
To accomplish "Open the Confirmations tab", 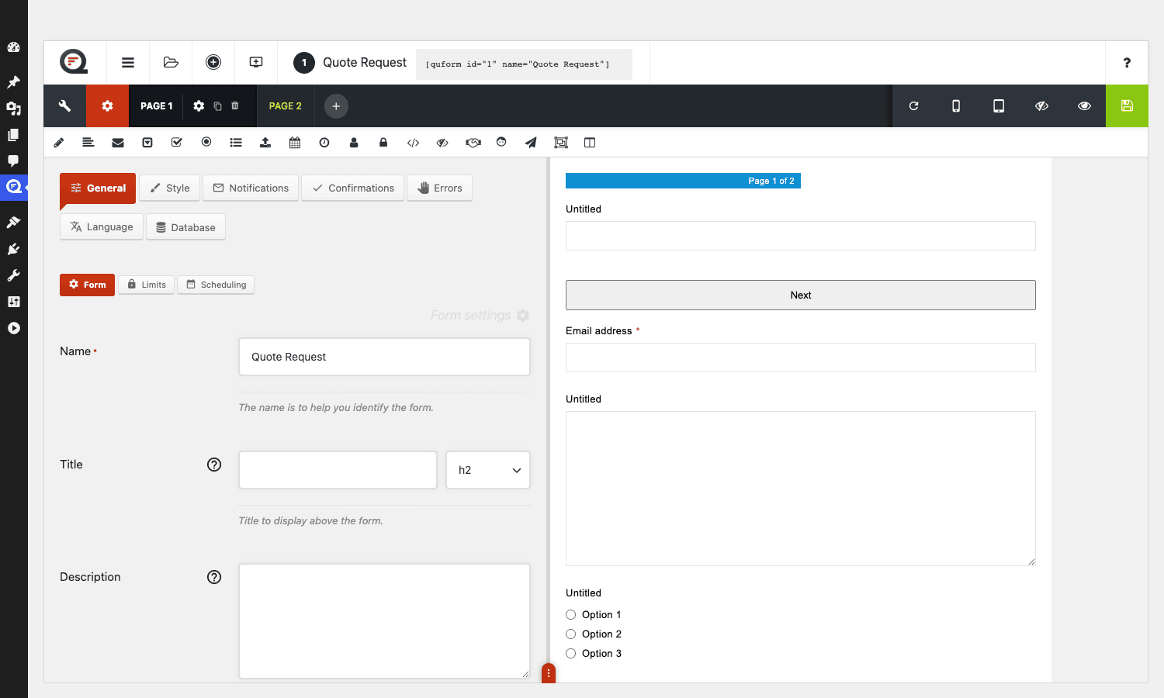I will pos(353,188).
